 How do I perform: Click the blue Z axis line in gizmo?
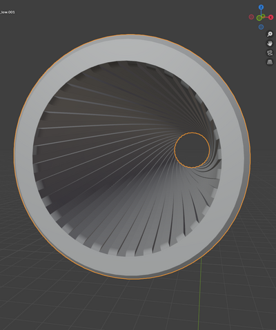[x=261, y=12]
